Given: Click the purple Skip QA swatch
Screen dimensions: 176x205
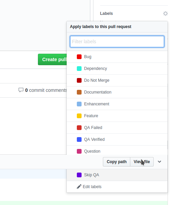Looking at the screenshot, I should (x=79, y=175).
